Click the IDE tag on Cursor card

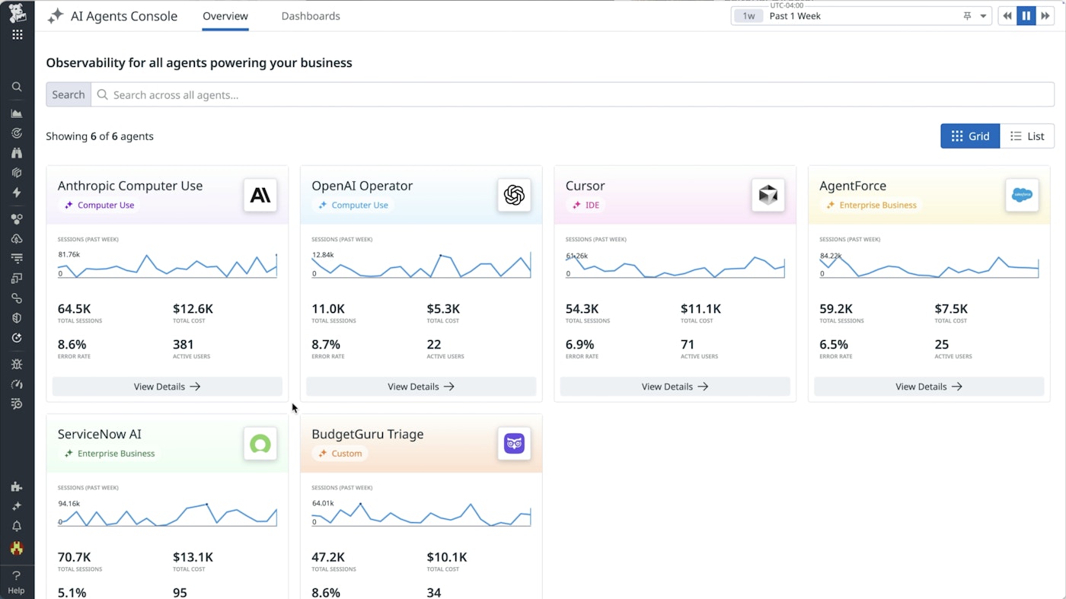[586, 205]
